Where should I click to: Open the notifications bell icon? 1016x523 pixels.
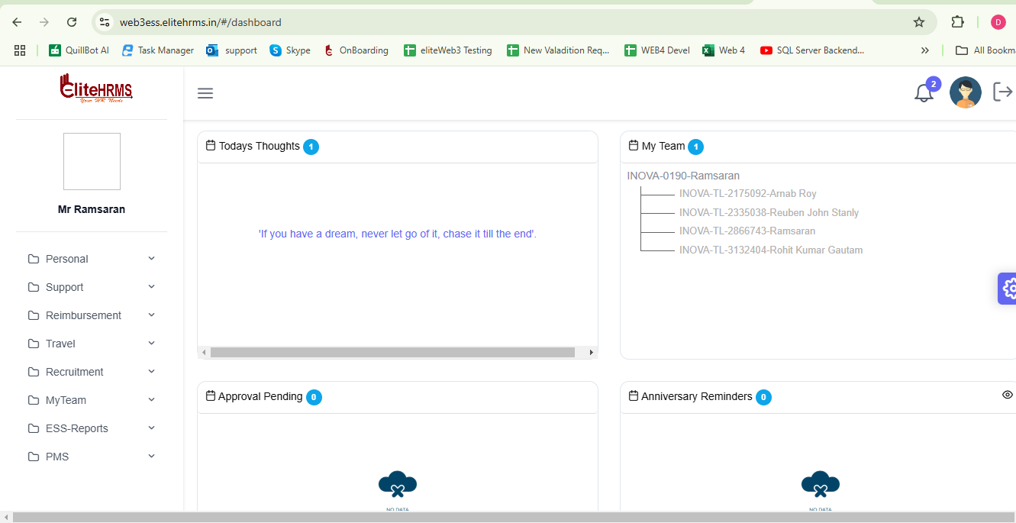click(x=924, y=93)
